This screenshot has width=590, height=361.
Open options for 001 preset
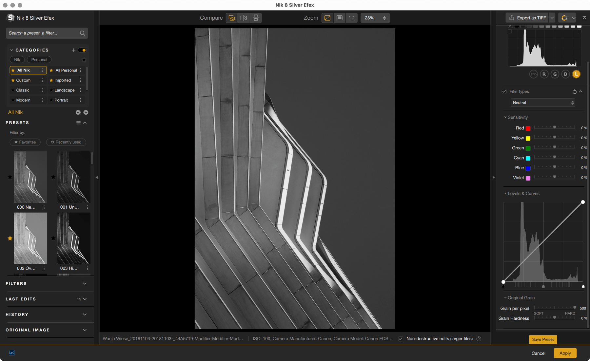(x=87, y=207)
